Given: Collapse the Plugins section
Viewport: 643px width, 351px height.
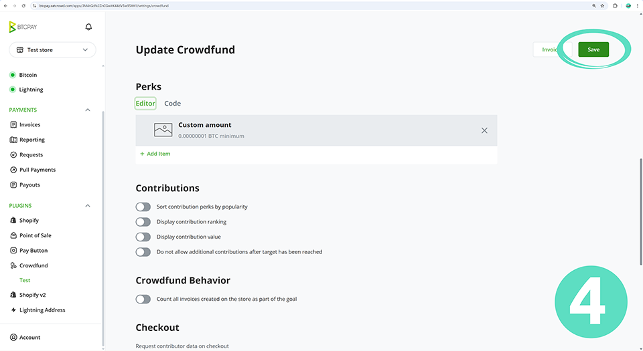Looking at the screenshot, I should (88, 206).
